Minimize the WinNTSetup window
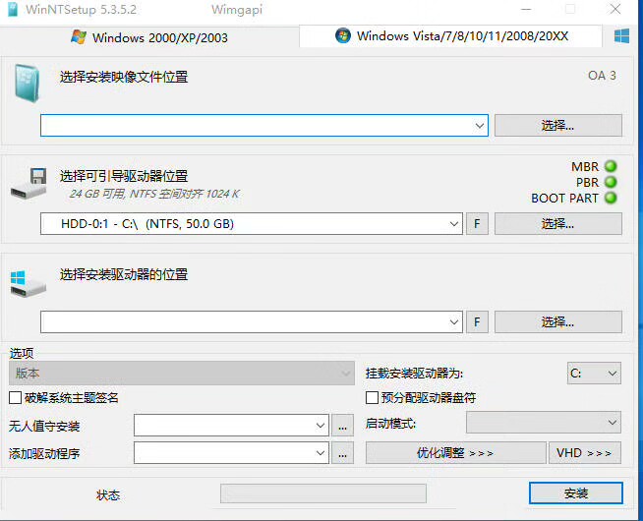The image size is (643, 521). pos(526,9)
